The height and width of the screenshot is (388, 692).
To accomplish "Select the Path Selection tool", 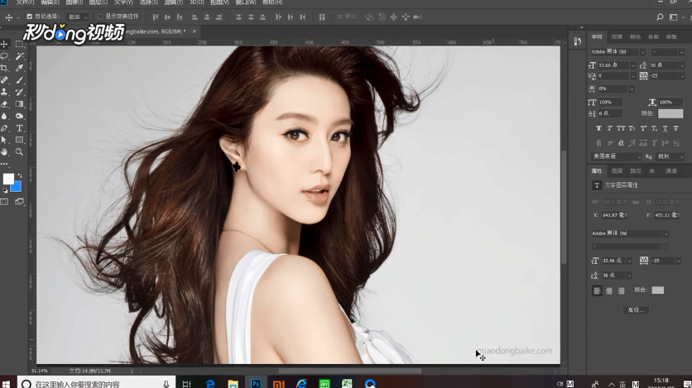I will pos(4,140).
